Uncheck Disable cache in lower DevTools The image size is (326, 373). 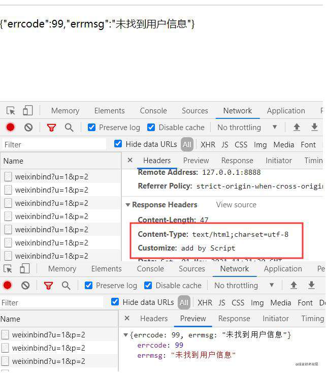tap(148, 286)
